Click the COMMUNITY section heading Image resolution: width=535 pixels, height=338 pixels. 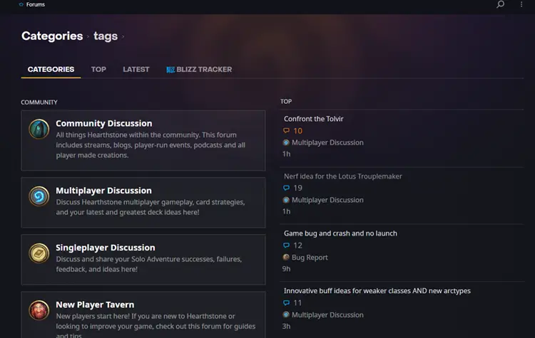click(x=39, y=102)
